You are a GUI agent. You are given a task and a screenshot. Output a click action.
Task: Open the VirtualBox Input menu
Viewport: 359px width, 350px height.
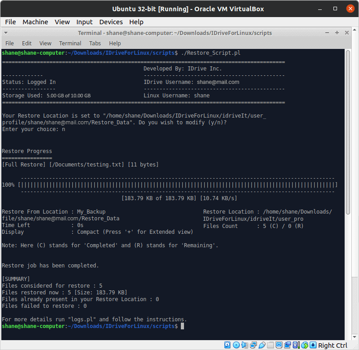pyautogui.click(x=84, y=22)
